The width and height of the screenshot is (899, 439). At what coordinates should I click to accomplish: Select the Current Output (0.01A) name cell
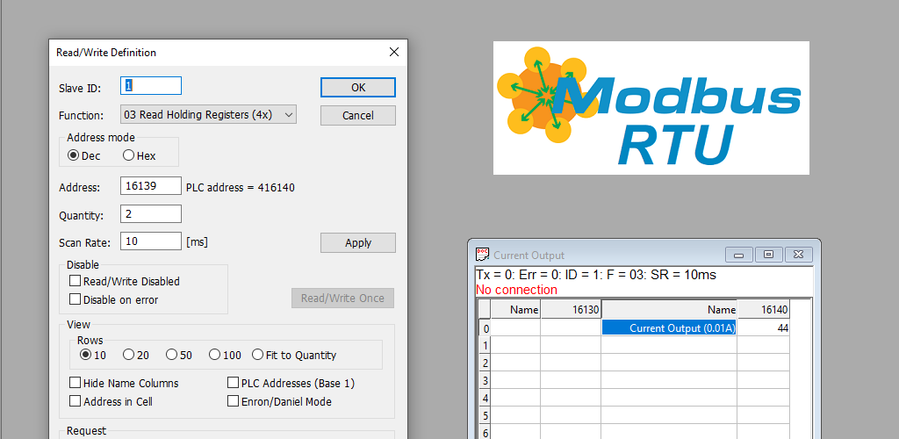pos(669,327)
